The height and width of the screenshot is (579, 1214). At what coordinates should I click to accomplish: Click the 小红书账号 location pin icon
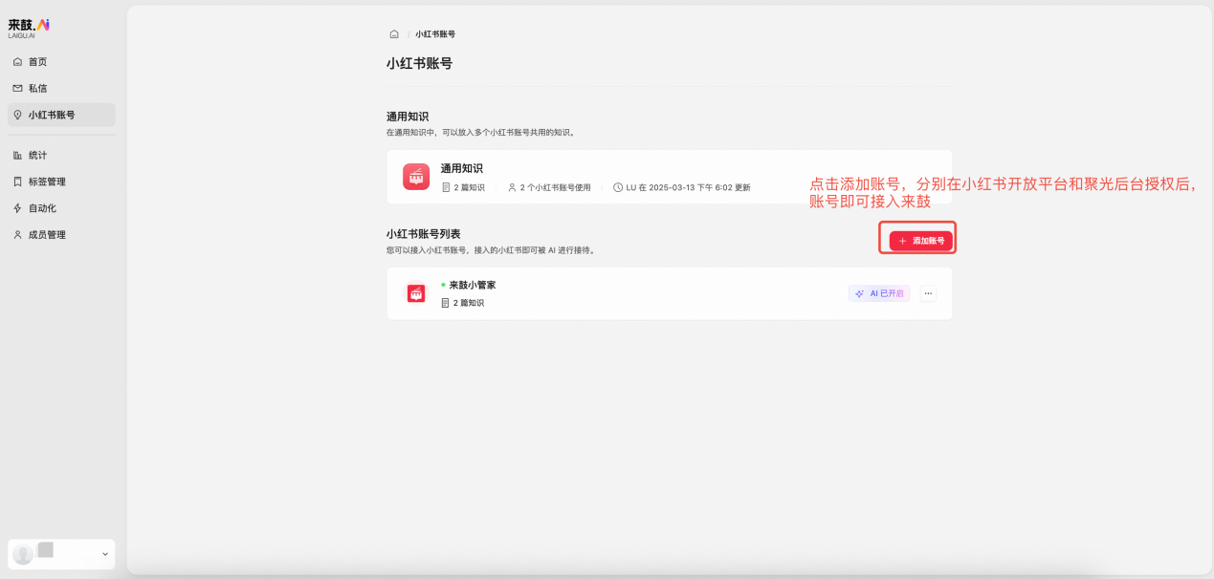pyautogui.click(x=16, y=114)
